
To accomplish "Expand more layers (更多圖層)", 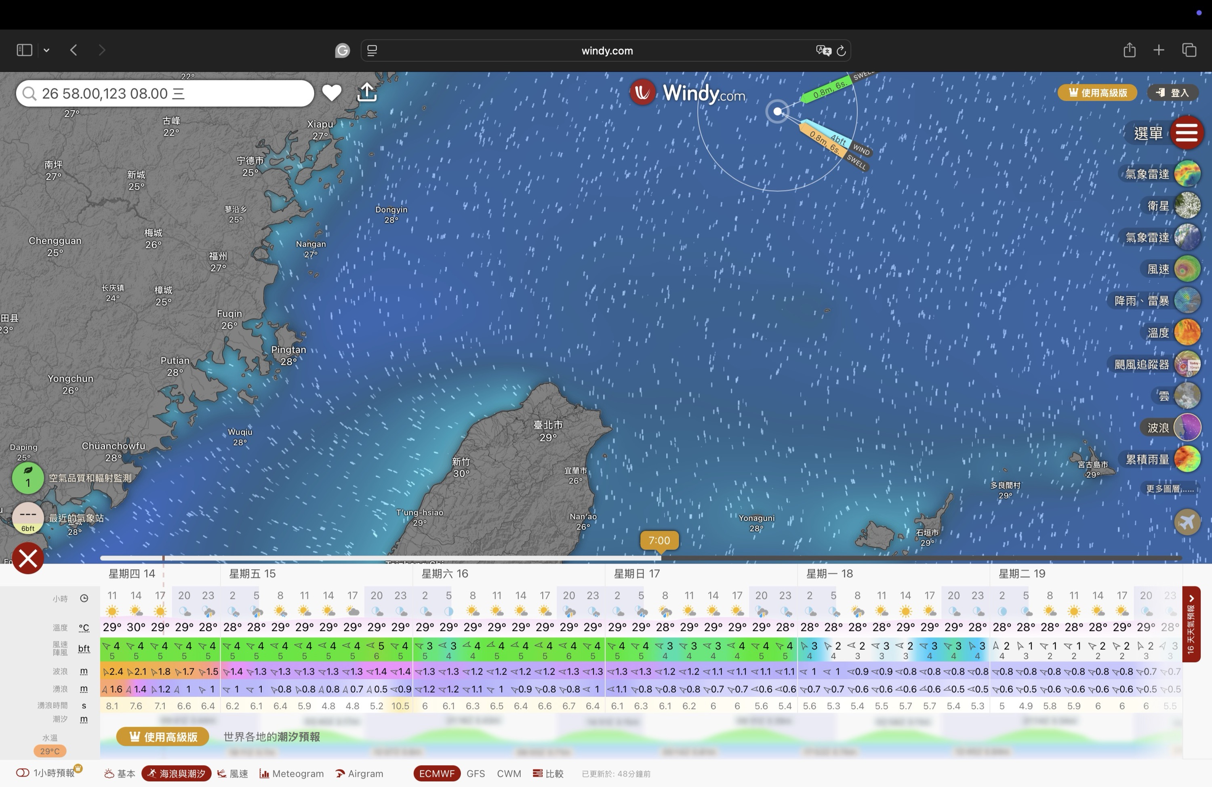I will coord(1169,489).
